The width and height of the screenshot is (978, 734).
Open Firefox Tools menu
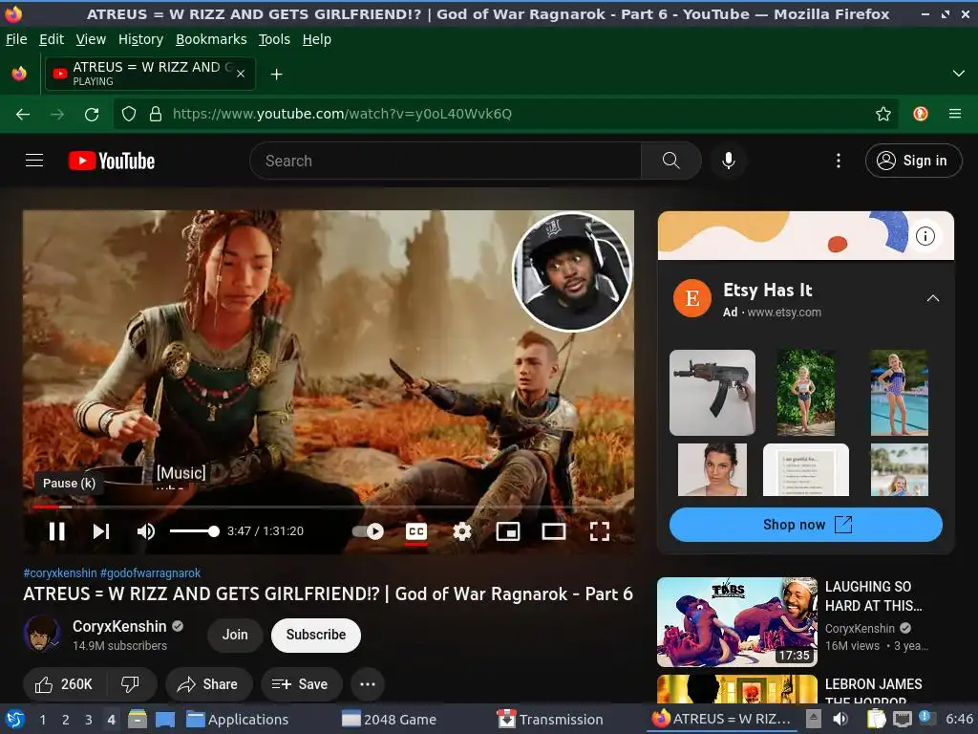pyautogui.click(x=274, y=39)
